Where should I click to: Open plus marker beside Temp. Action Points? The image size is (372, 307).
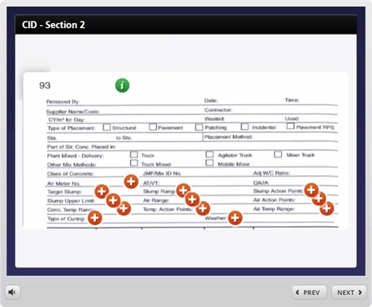coord(203,208)
